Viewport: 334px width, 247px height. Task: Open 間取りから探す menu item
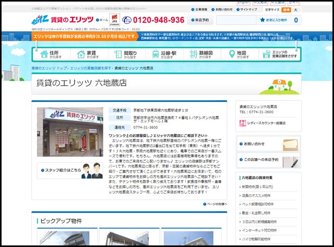point(127,54)
